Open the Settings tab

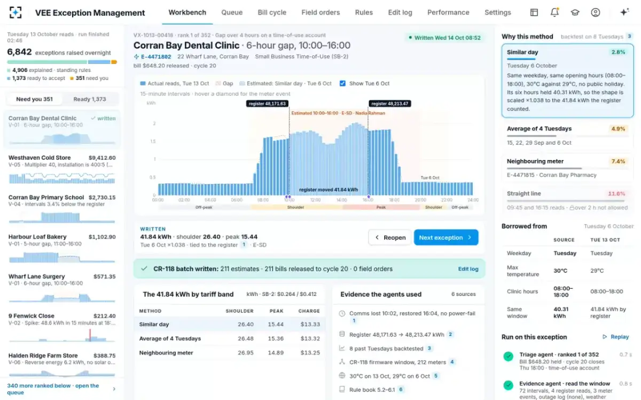[498, 12]
